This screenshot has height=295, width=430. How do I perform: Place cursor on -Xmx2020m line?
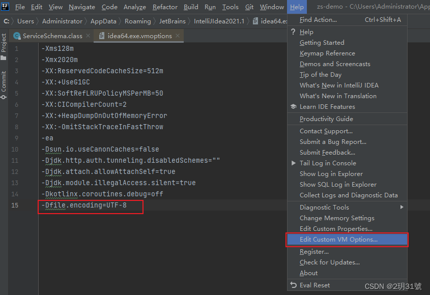pyautogui.click(x=60, y=60)
